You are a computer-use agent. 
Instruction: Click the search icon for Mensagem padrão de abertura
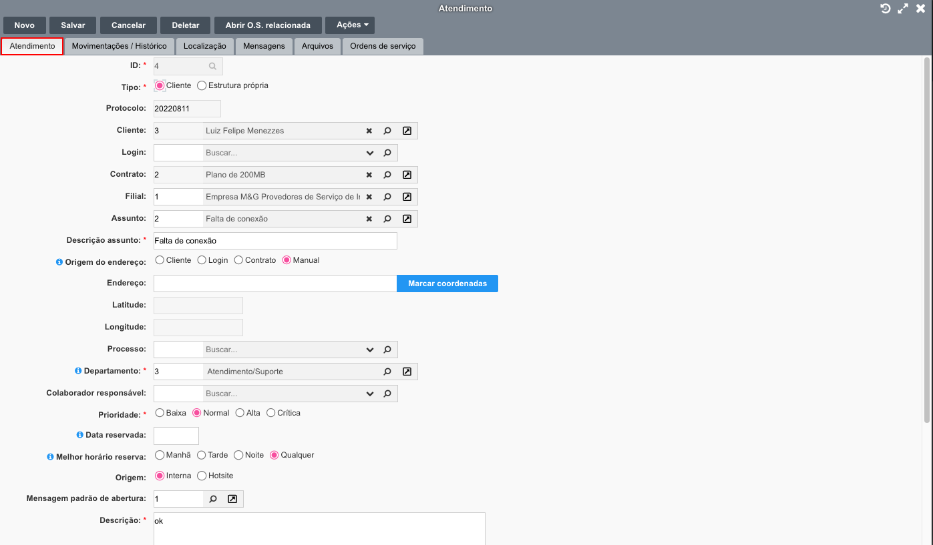click(x=213, y=499)
